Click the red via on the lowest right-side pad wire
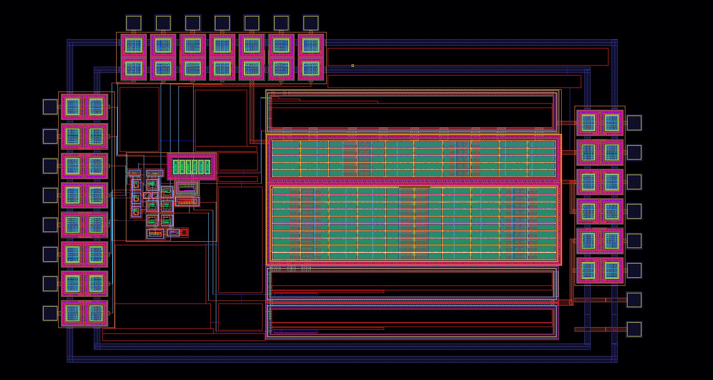 click(615, 329)
